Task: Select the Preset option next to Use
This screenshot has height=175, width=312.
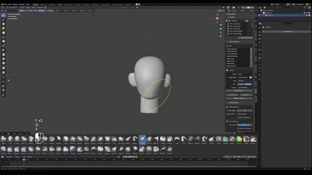Action: click(x=248, y=84)
